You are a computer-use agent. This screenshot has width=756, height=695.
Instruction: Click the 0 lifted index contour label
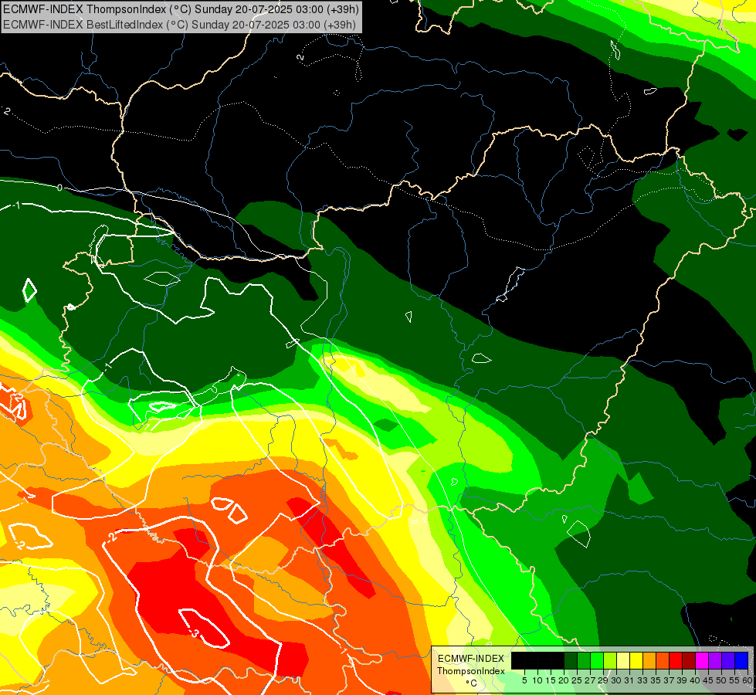pyautogui.click(x=59, y=188)
